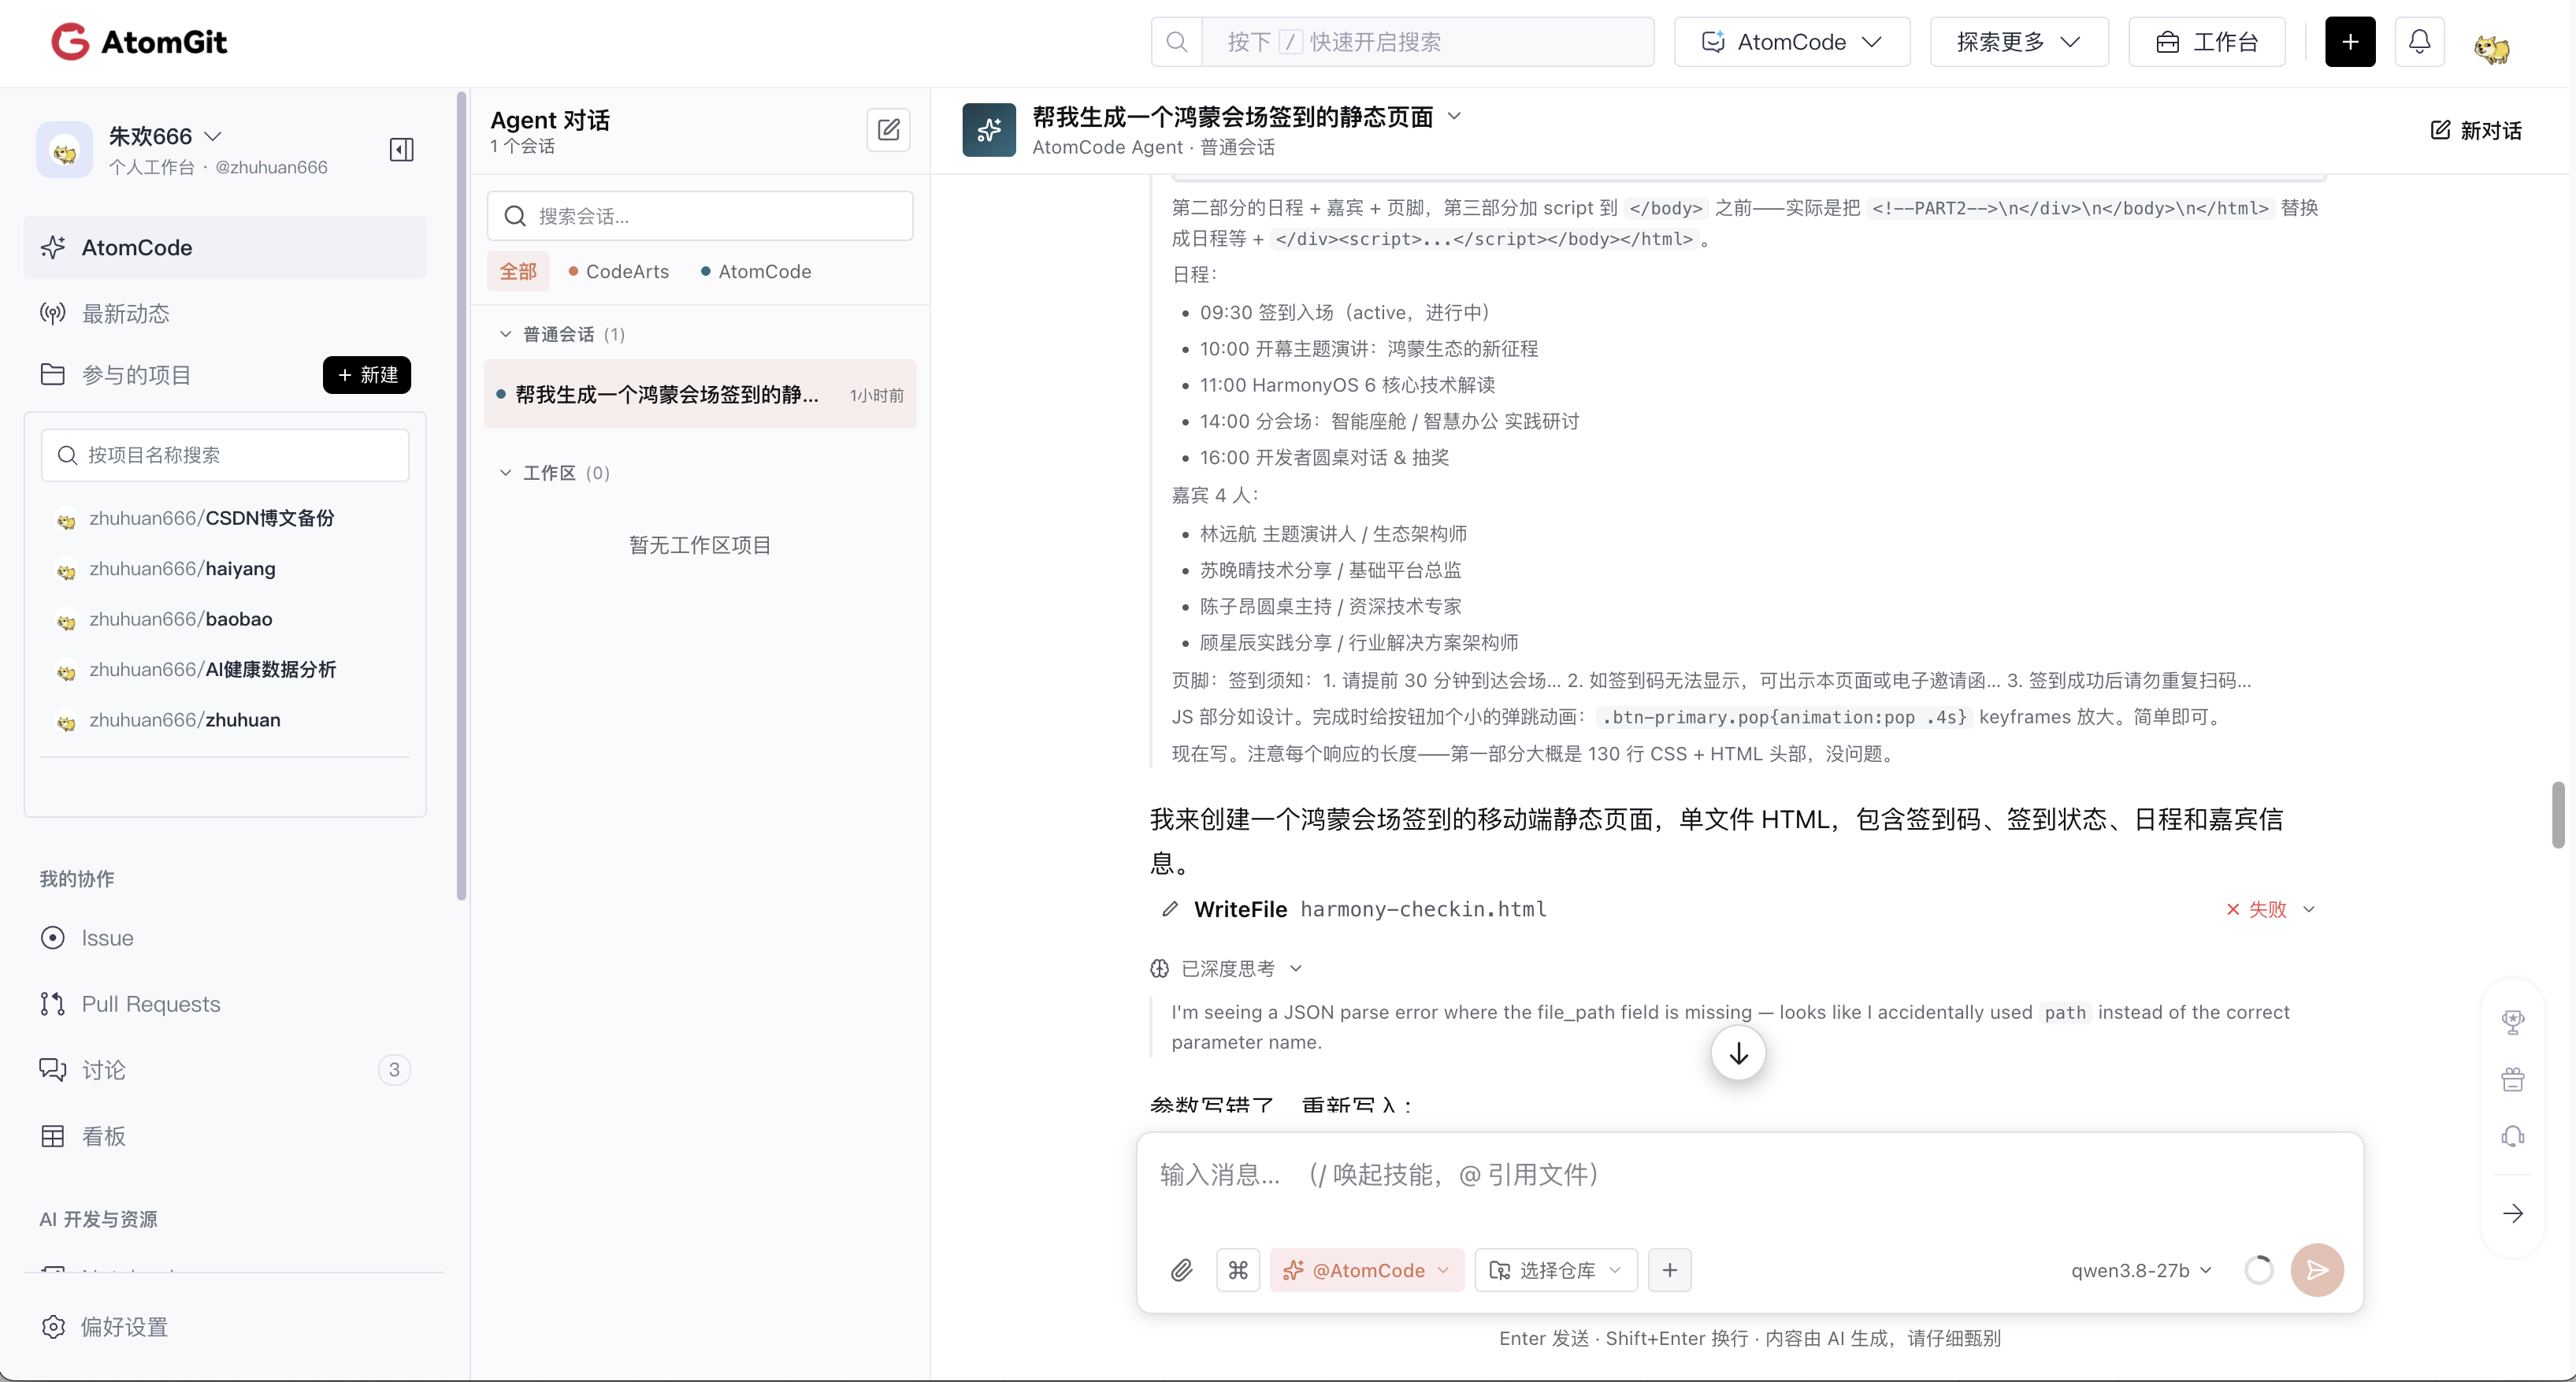Collapse the 普通会话 group
This screenshot has width=2576, height=1382.
(x=505, y=334)
